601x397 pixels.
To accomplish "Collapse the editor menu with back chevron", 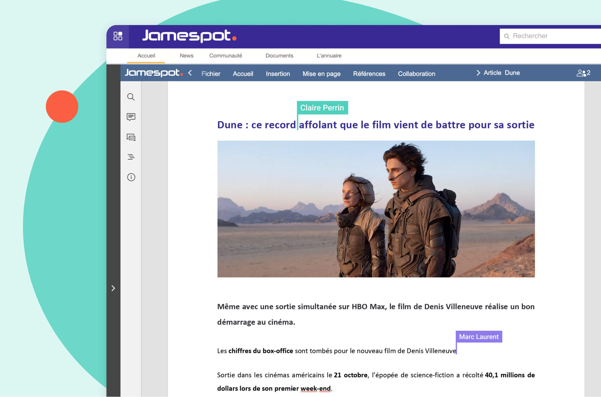I will [x=190, y=73].
